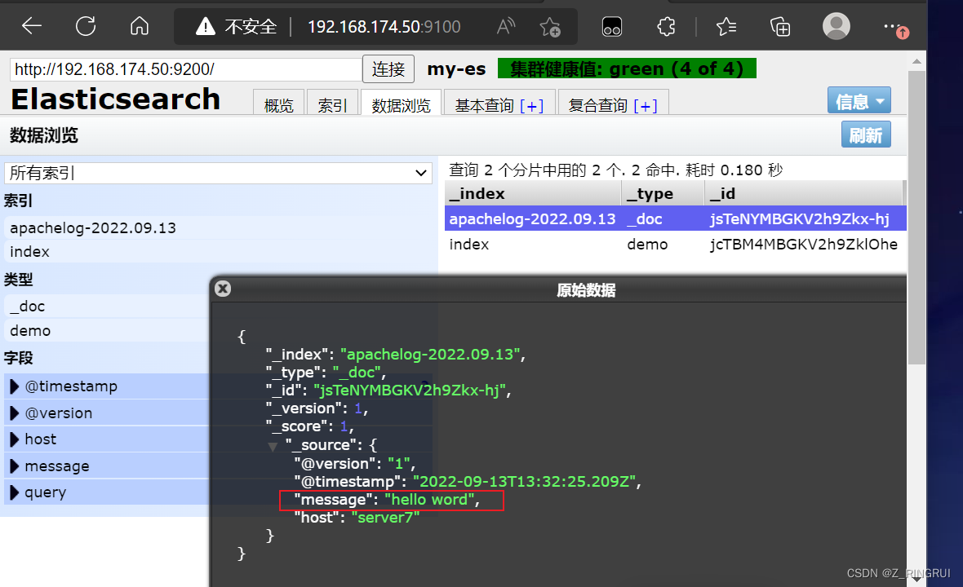Open the browser extension icon with two squares
The width and height of the screenshot is (963, 587).
coord(612,27)
